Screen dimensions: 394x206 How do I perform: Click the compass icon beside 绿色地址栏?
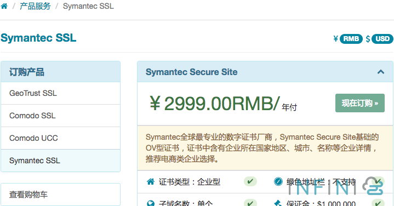[278, 181]
